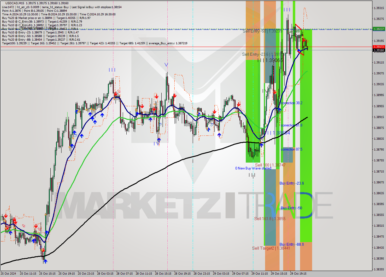Click the '29 Oct 11:15' time axis label
This screenshot has height=277, width=386.
[259, 274]
